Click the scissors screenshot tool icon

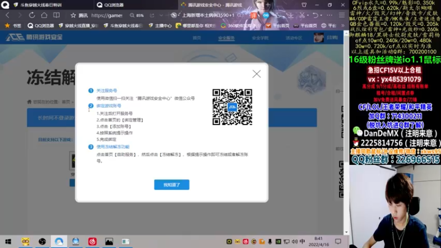pyautogui.click(x=302, y=15)
